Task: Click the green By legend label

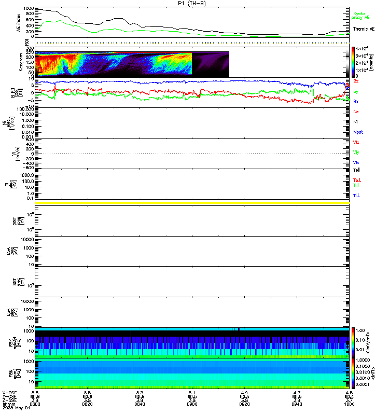Action: pos(356,91)
